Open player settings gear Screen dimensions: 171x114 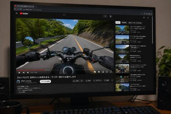(x=99, y=72)
